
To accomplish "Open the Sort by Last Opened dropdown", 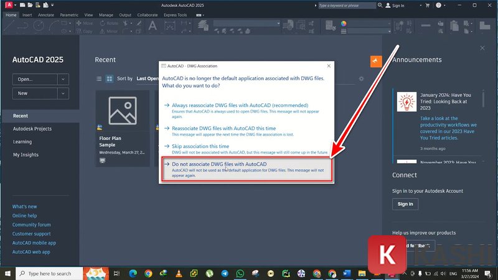I will coord(148,78).
